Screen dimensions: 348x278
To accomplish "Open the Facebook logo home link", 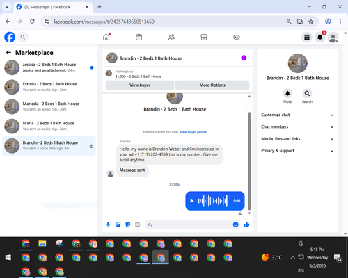I will click(x=10, y=37).
